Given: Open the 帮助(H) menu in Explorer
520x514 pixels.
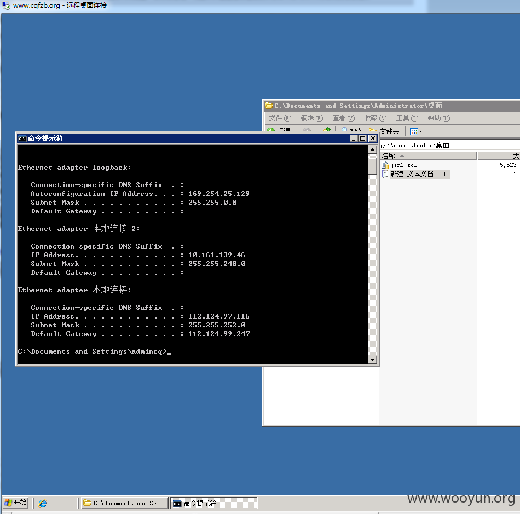Looking at the screenshot, I should click(439, 118).
